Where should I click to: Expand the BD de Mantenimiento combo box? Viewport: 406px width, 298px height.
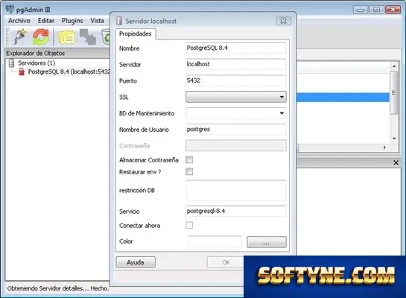236,113
